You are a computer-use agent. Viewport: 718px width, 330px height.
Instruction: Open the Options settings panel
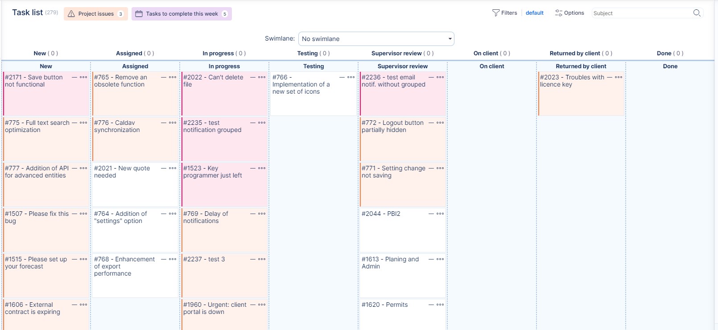click(569, 13)
